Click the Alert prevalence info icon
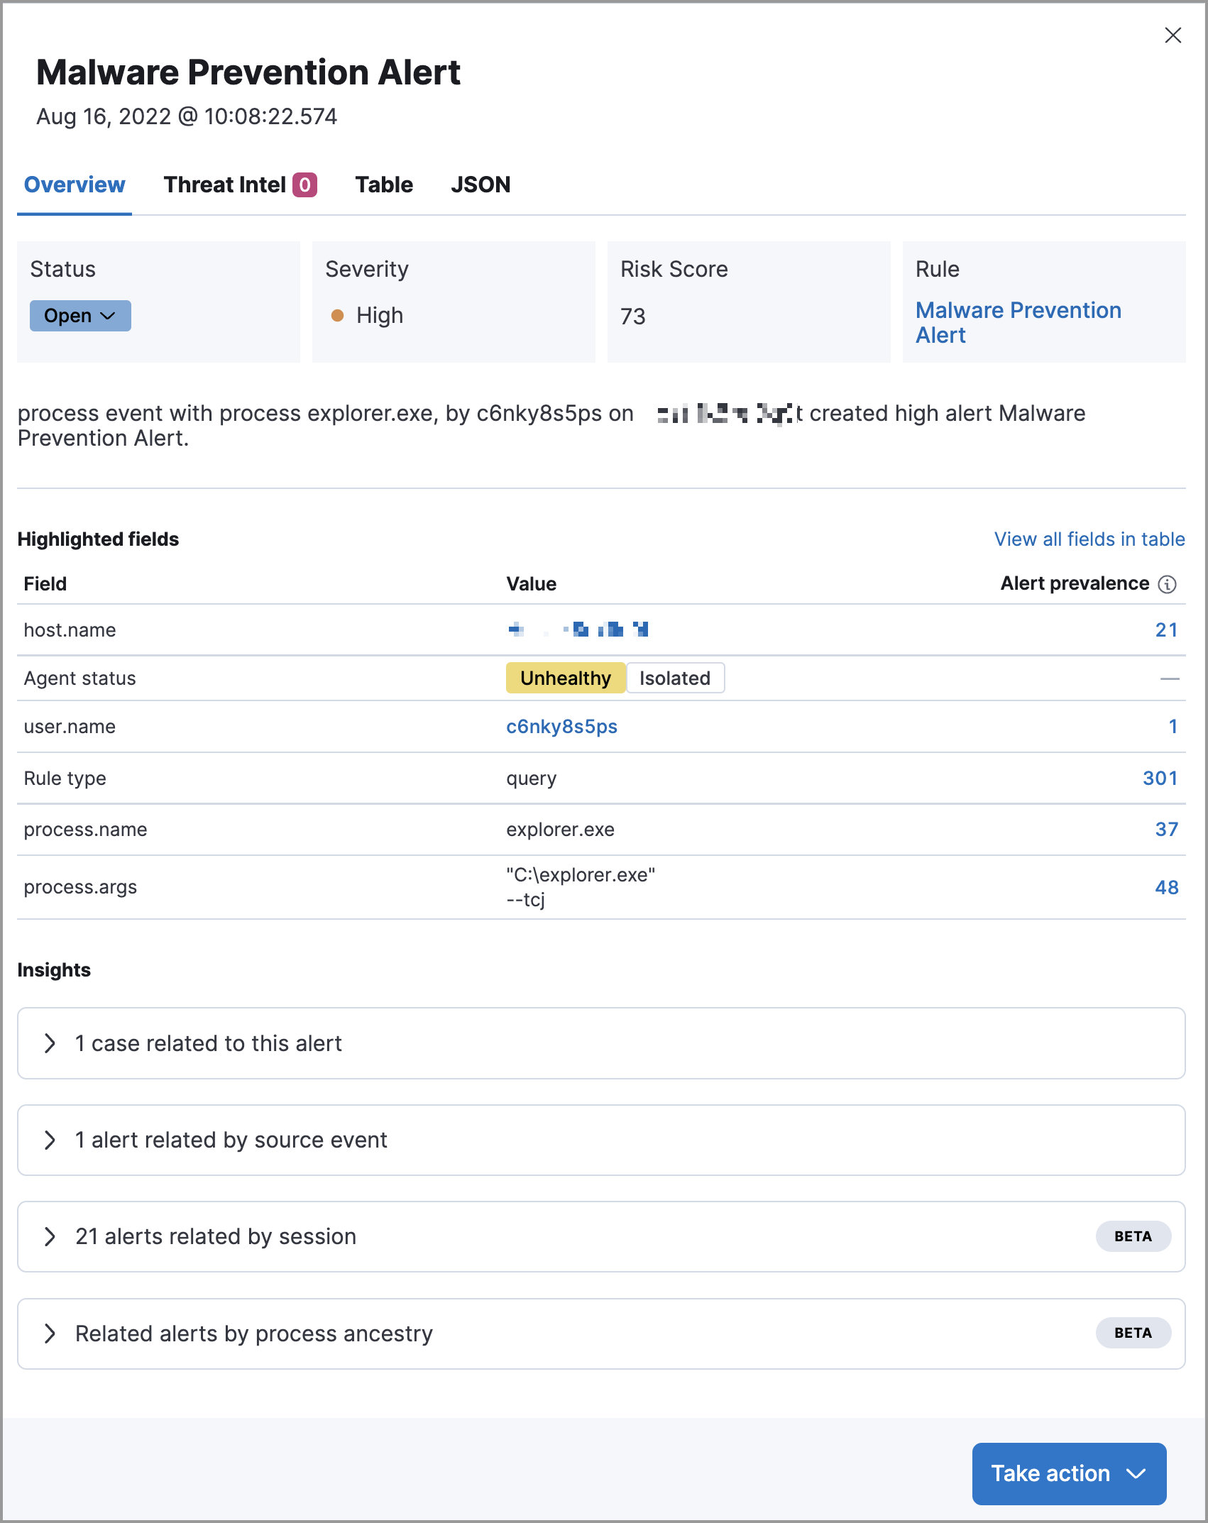Screen dimensions: 1208x1523 [x=1168, y=584]
